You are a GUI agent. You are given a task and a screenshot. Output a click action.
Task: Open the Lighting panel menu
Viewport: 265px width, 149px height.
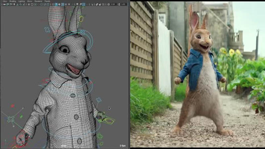click(x=22, y=1)
